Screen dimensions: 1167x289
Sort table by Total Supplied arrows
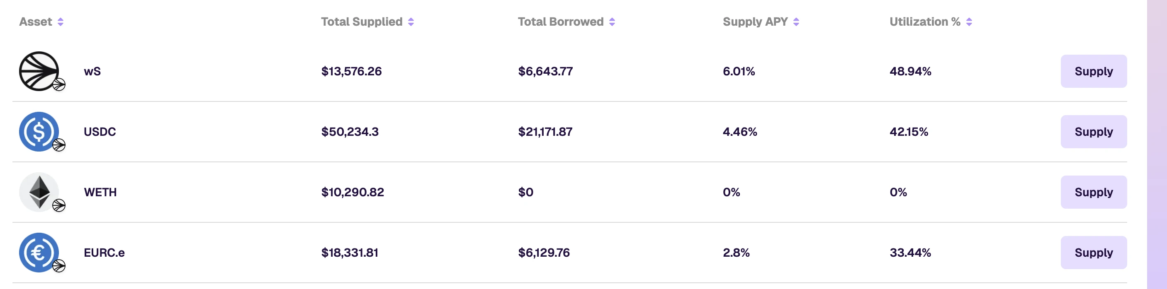click(411, 22)
